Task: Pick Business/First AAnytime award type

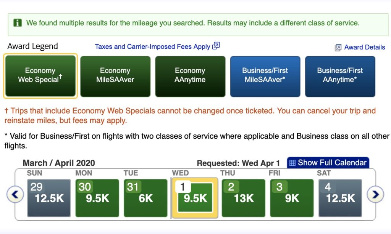Action: 340,75
